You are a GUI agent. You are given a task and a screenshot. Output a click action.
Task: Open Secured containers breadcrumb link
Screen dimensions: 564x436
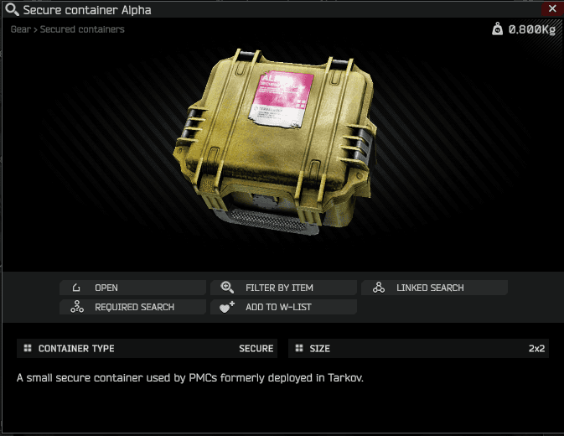(x=82, y=29)
